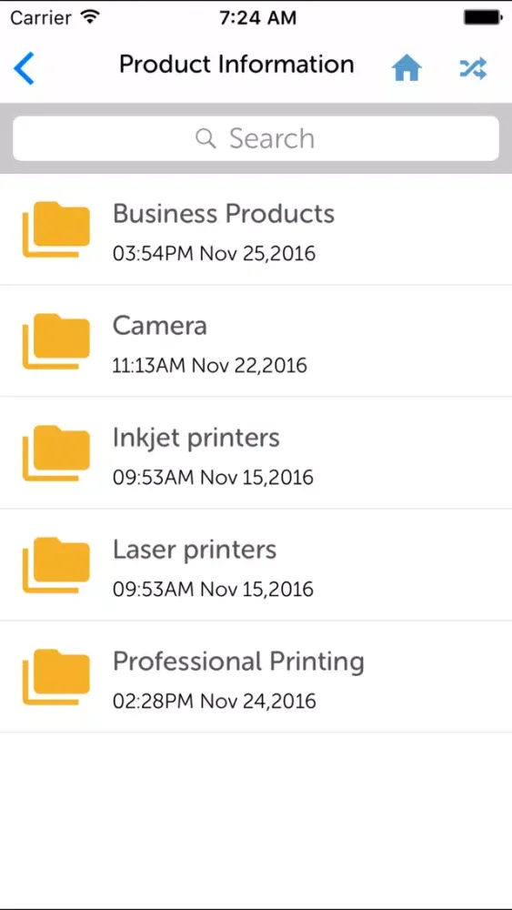Open Laser printers folder entry
512x910 pixels.
[256, 565]
